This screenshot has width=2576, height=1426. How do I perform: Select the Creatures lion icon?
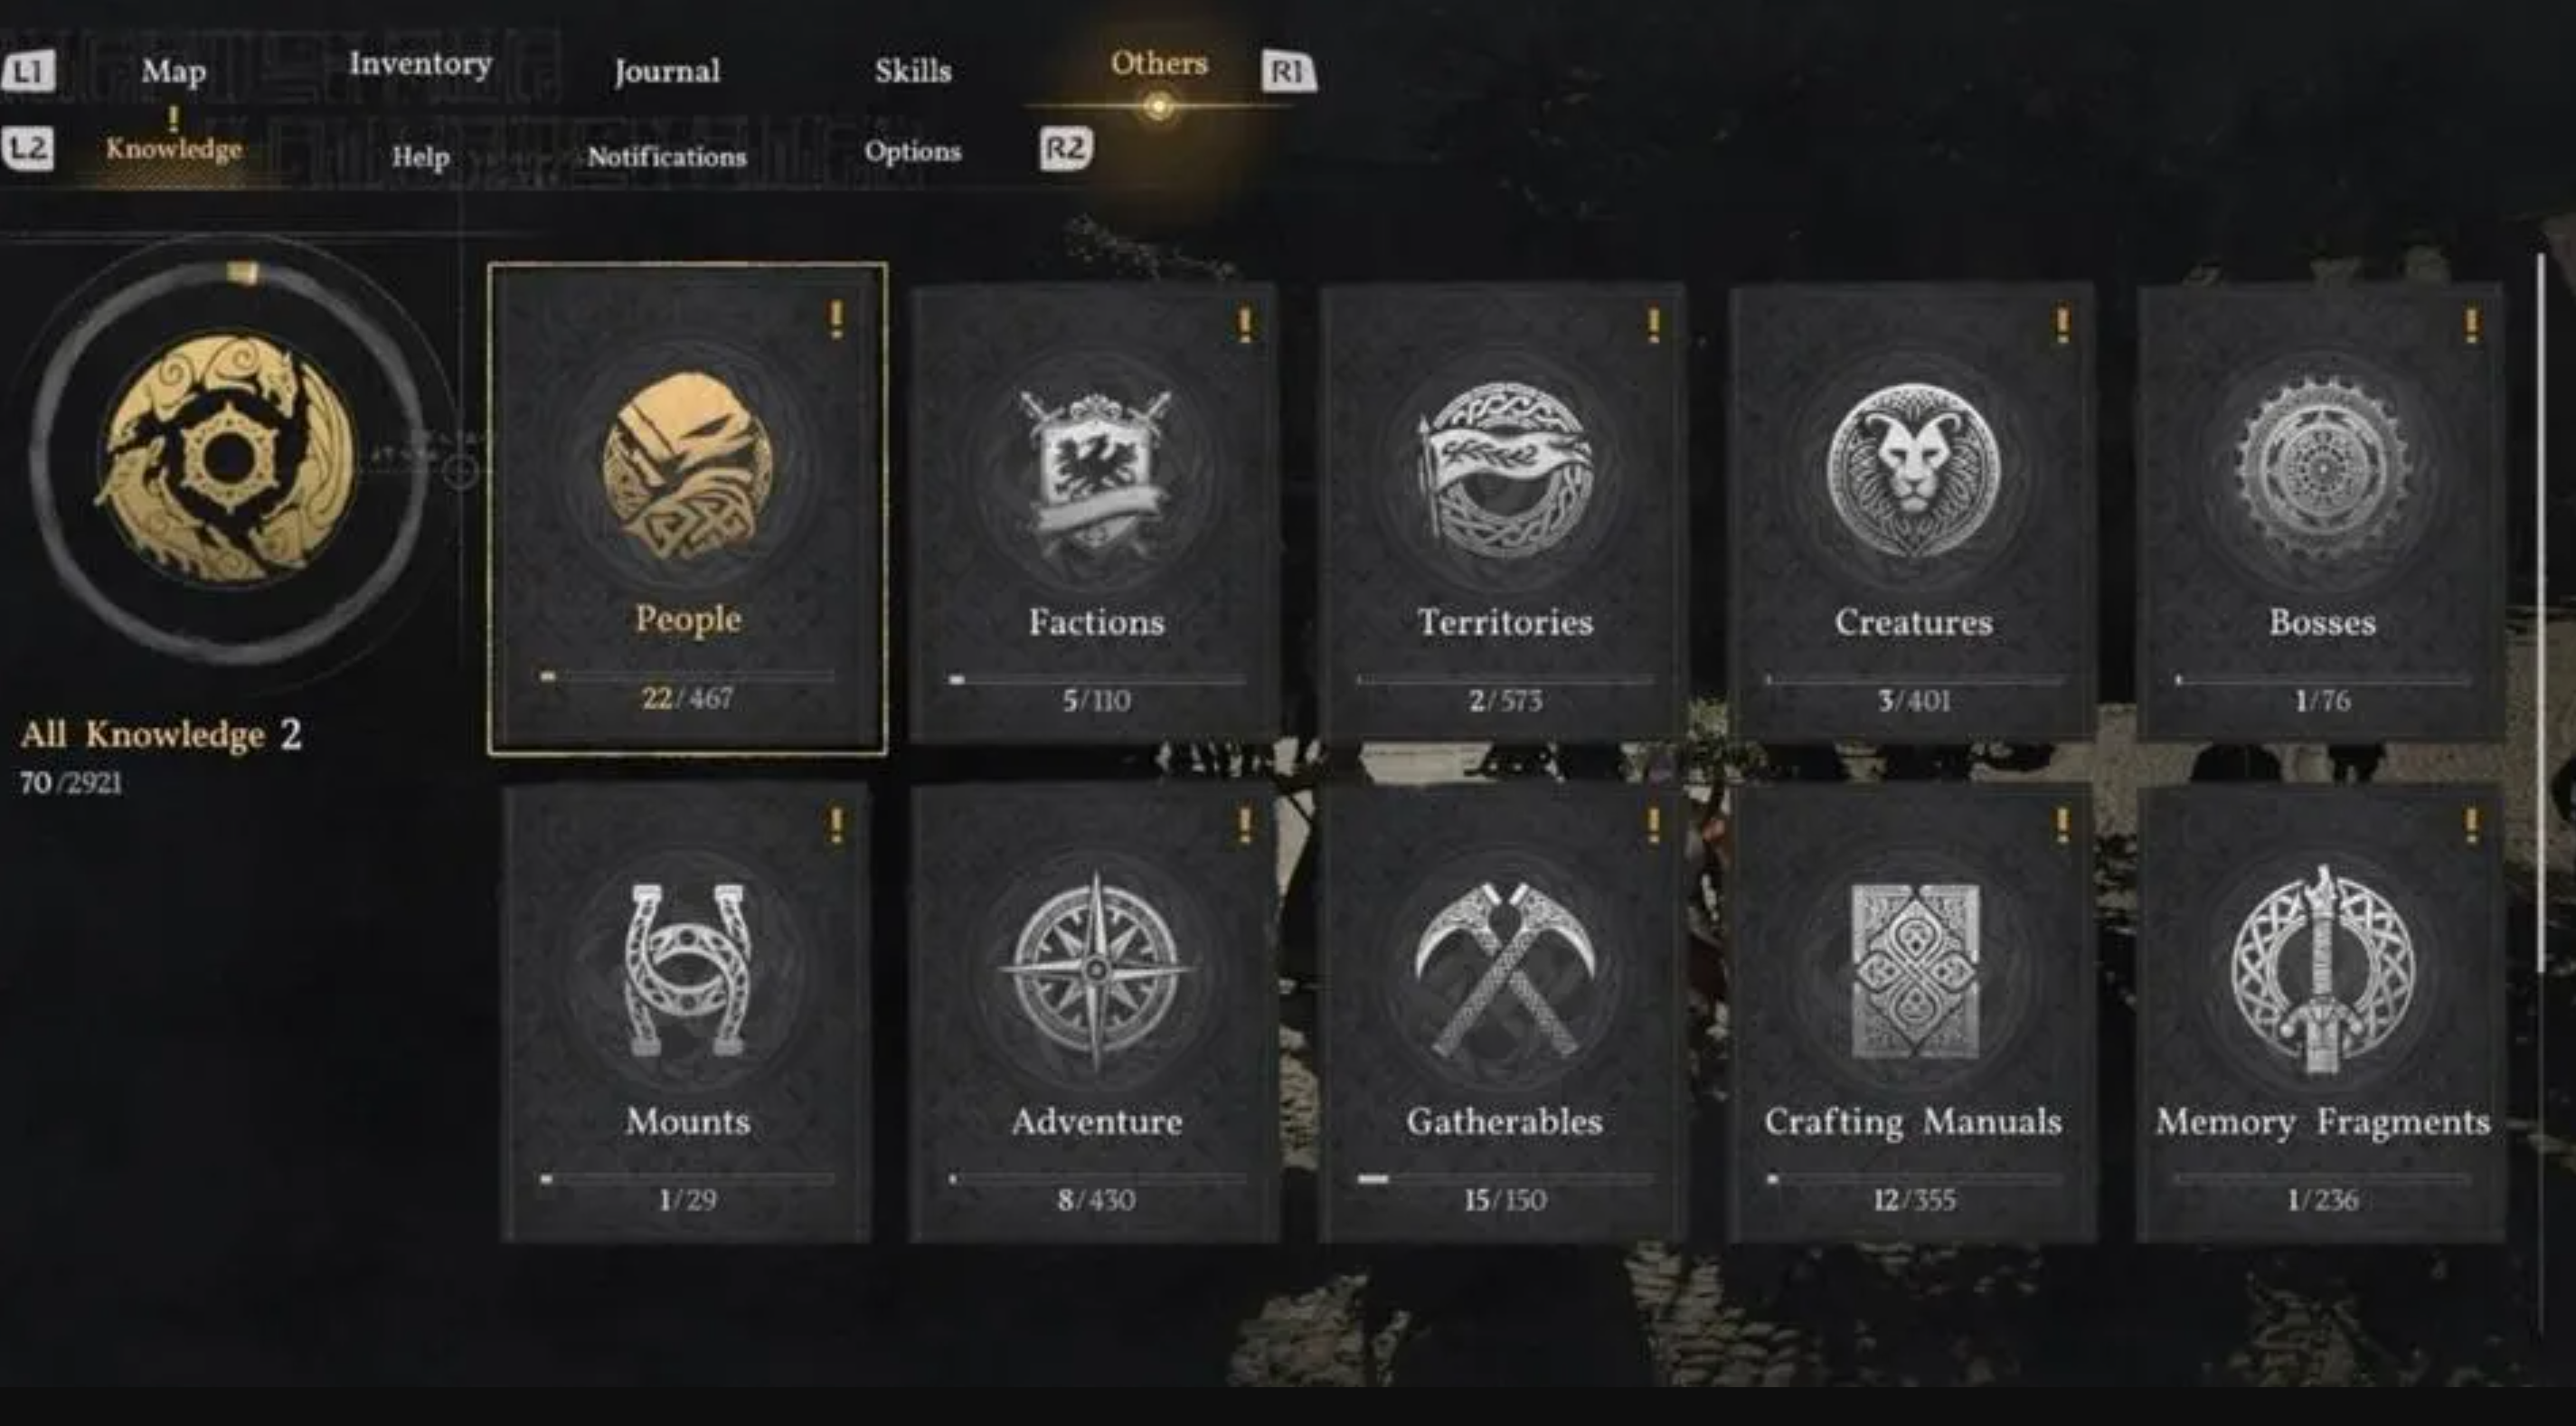[1913, 470]
